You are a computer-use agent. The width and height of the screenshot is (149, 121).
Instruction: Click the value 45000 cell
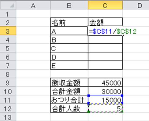[x=105, y=82]
